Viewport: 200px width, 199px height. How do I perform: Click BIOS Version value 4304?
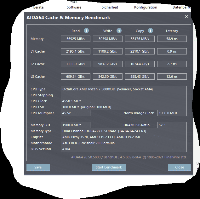tap(124, 149)
